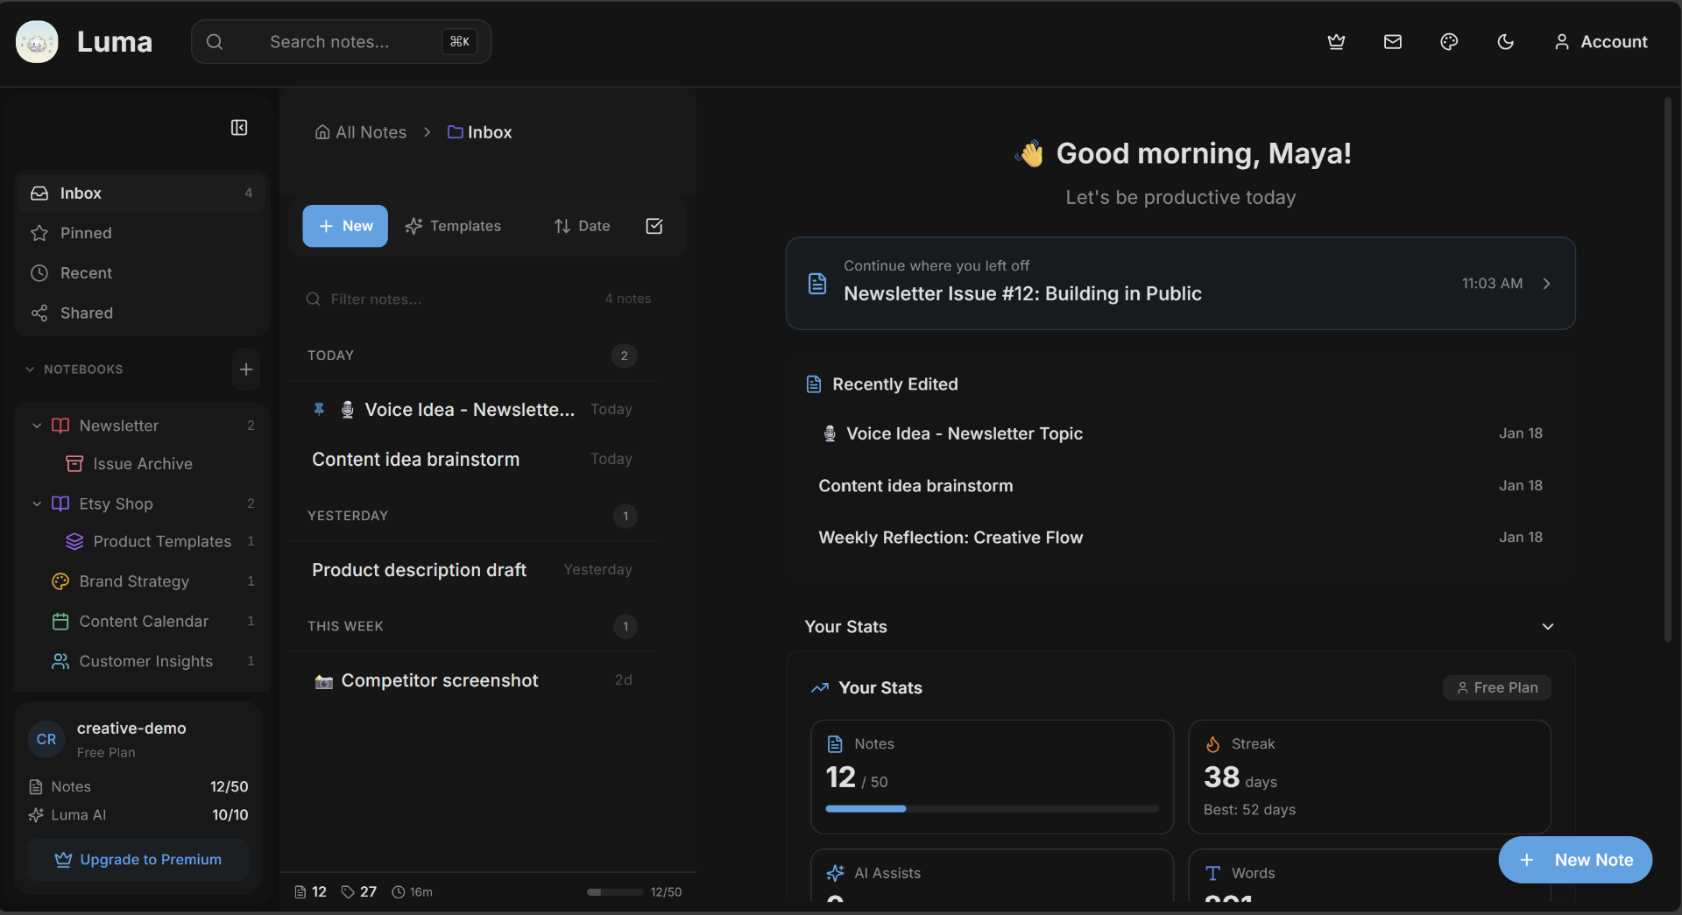Viewport: 1682px width, 915px height.
Task: Open Voice Idea - Newsletter Topic recent item
Action: point(1181,433)
